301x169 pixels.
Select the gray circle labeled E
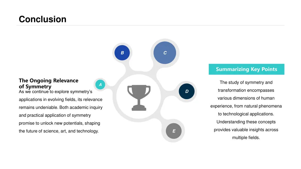click(174, 131)
